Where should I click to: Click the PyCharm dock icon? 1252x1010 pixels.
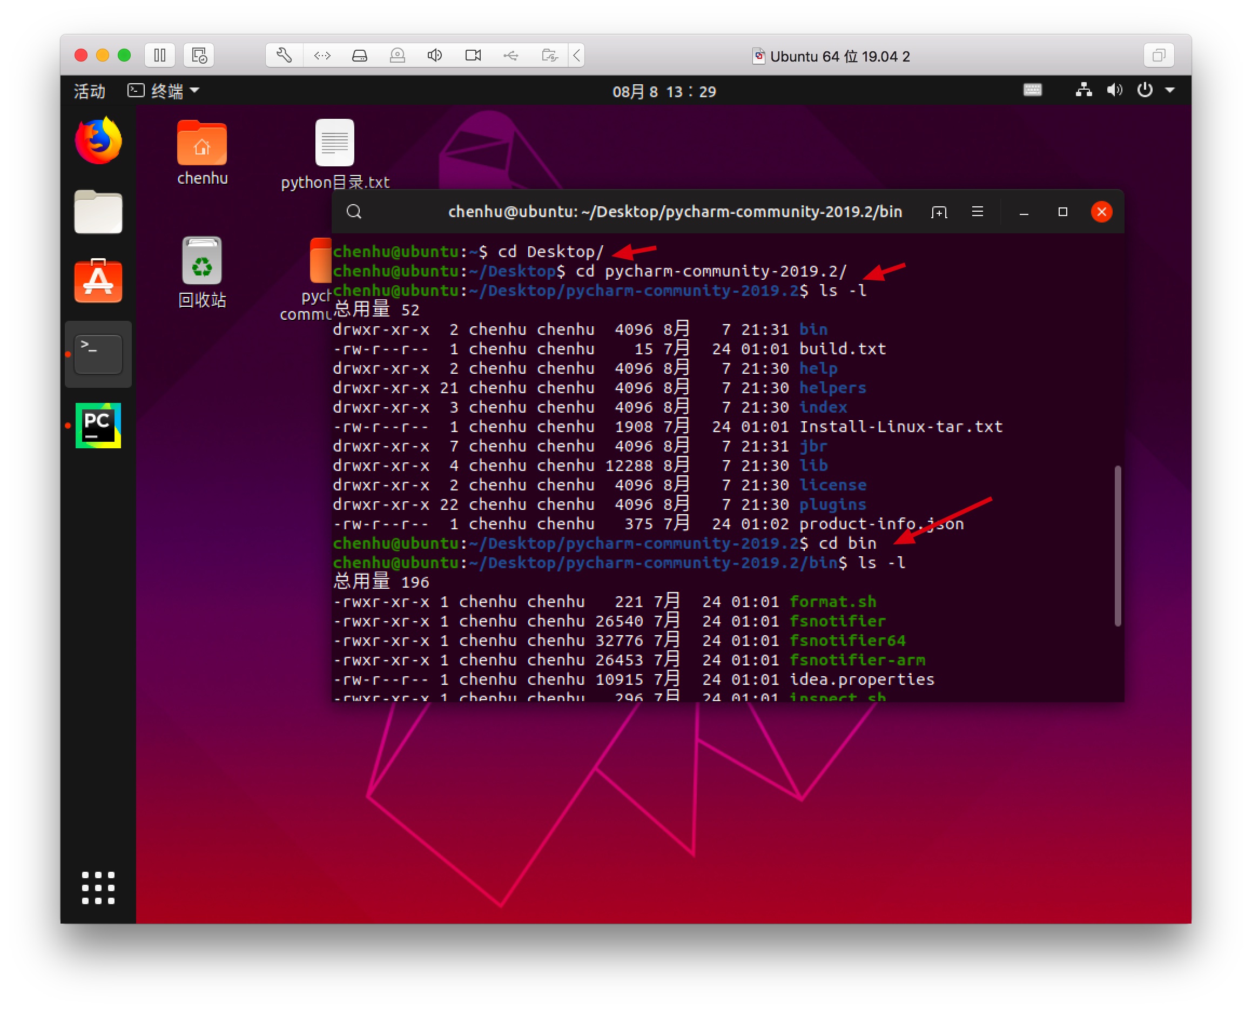coord(98,426)
